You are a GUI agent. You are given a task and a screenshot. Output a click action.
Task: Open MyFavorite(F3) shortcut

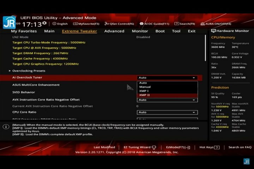86,24
